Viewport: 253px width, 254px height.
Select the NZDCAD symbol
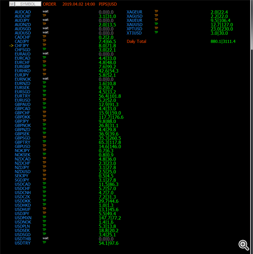click(23, 159)
